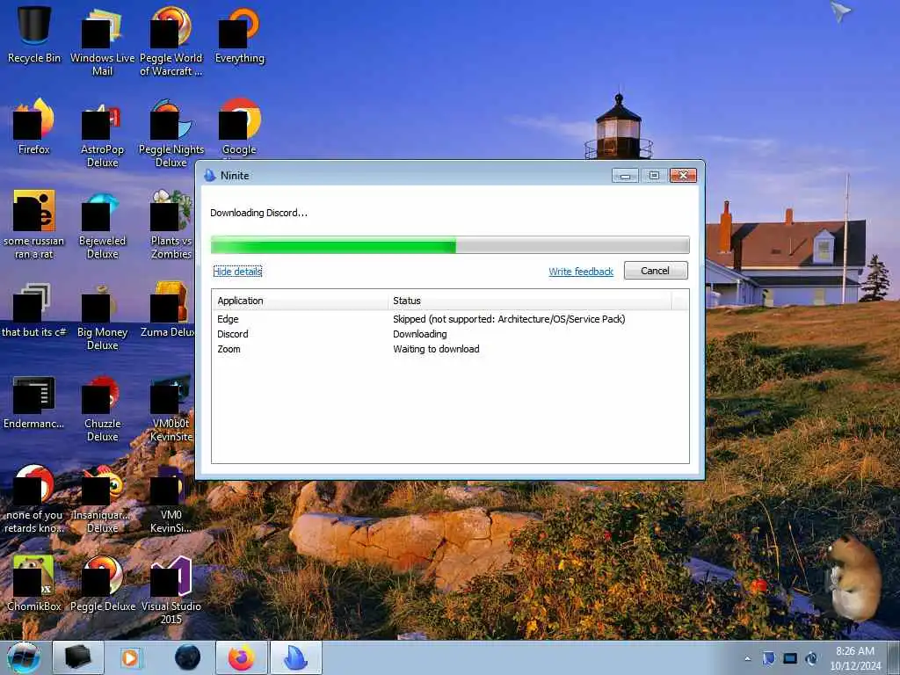Click Hide details link in Ninite
The height and width of the screenshot is (675, 900).
click(x=237, y=272)
